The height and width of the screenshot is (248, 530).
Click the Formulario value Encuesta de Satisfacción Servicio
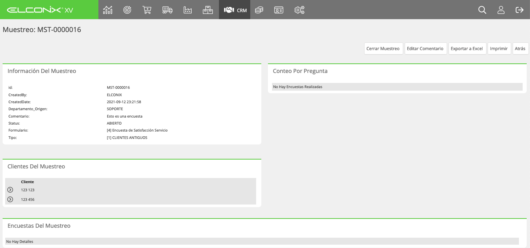[x=137, y=130]
